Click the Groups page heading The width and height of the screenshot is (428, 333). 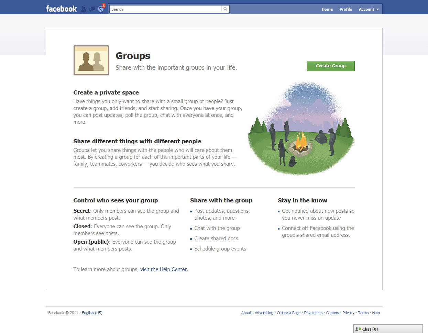point(133,56)
